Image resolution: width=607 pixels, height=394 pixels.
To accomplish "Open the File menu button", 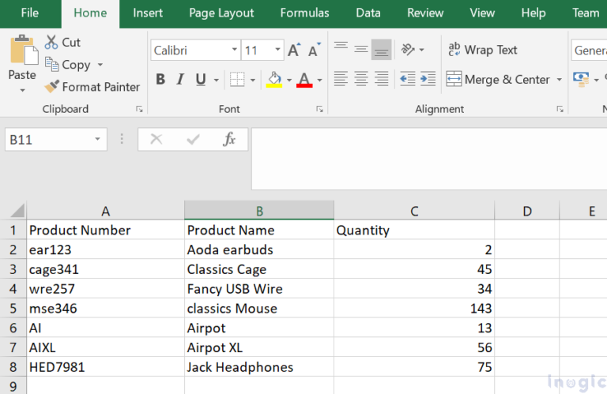I will (x=30, y=13).
